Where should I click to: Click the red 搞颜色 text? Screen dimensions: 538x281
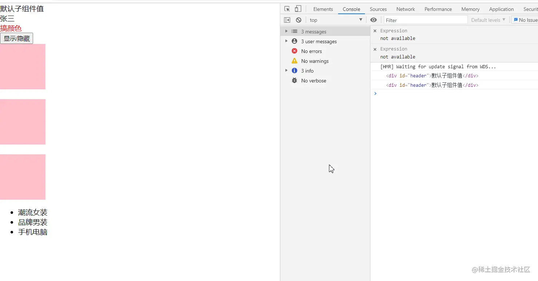pos(11,28)
